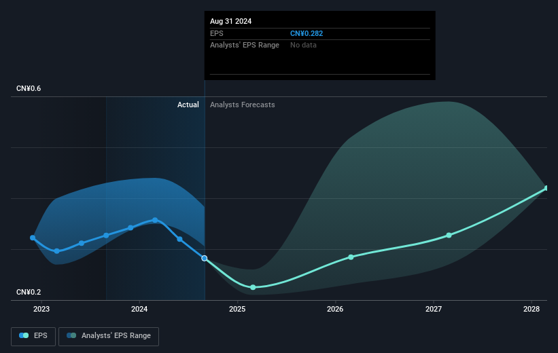Click the CN¥0.6 y-axis label
558x353 pixels.
click(x=29, y=88)
